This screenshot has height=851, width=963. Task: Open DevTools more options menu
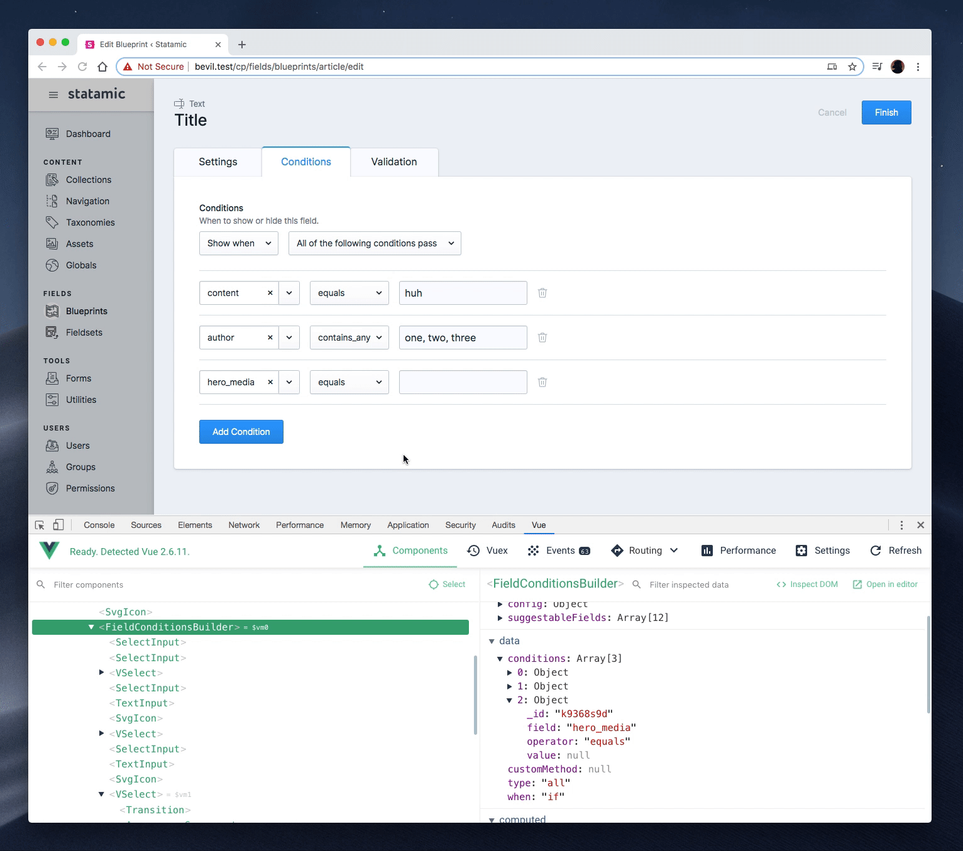[901, 525]
